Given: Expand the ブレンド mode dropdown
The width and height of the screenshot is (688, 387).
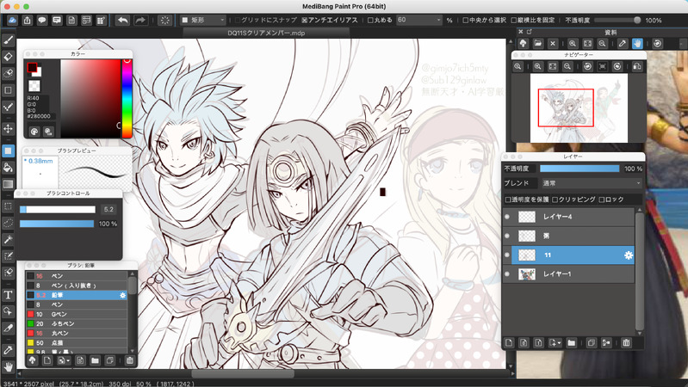Looking at the screenshot, I should [591, 183].
